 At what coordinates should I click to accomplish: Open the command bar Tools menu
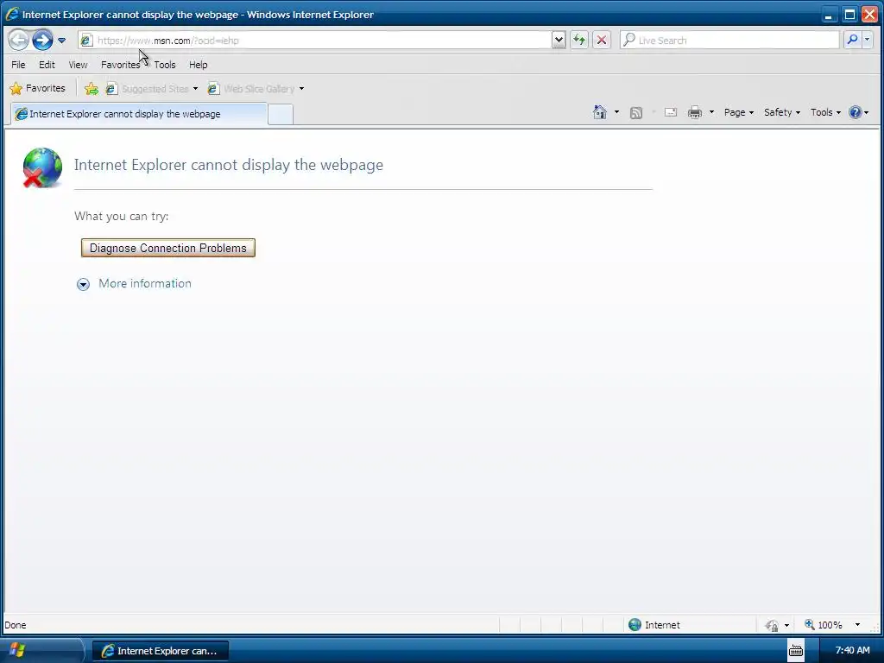click(825, 112)
